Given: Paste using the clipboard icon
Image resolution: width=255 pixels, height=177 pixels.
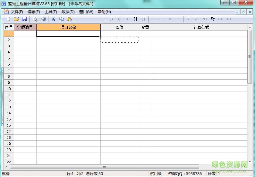Looking at the screenshot, I should pos(69,19).
